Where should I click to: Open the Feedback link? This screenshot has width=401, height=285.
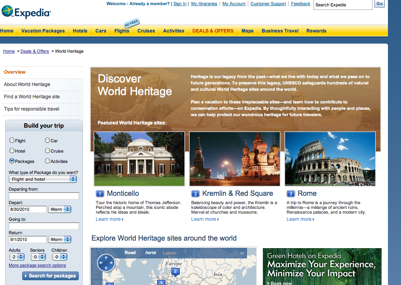300,4
